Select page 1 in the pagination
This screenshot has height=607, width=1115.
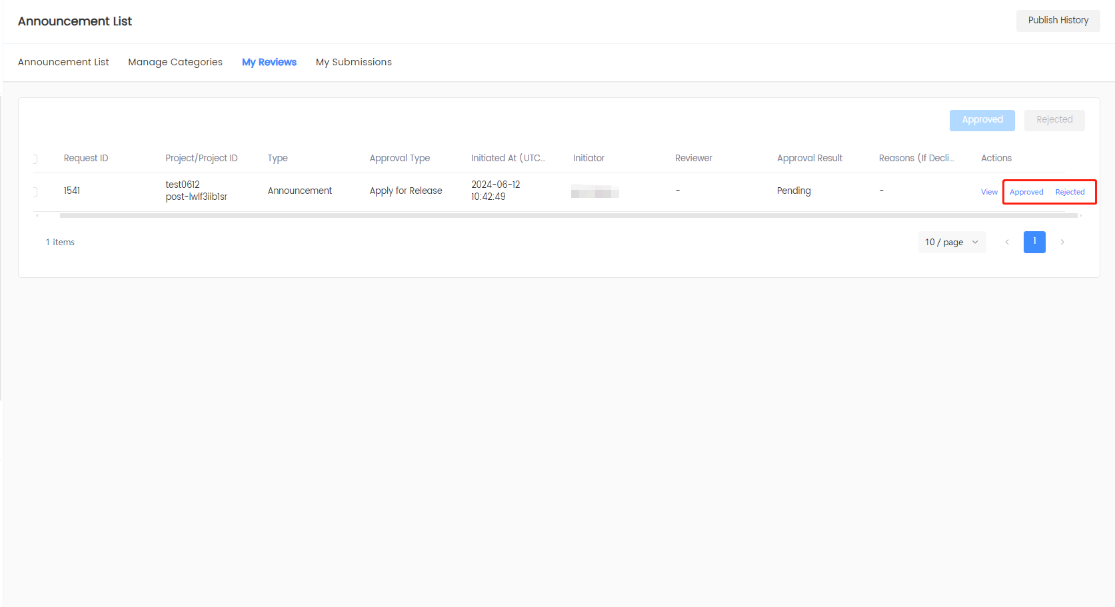(x=1034, y=242)
